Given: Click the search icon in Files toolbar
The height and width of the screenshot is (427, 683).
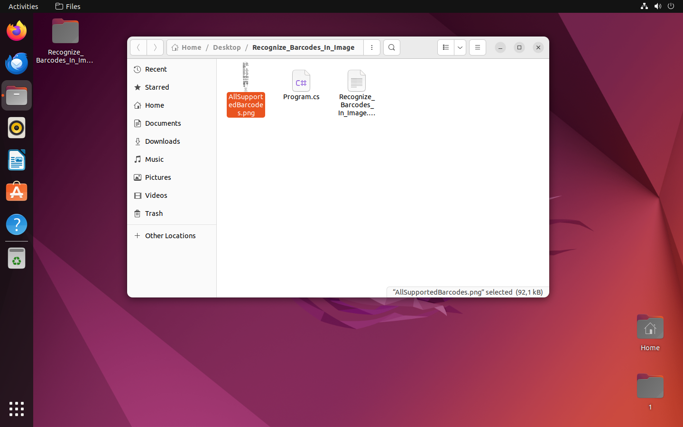Looking at the screenshot, I should tap(391, 47).
